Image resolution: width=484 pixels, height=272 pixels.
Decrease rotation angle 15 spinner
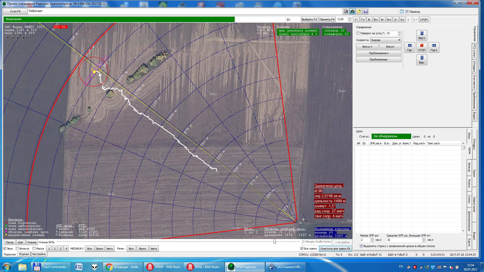[400, 35]
